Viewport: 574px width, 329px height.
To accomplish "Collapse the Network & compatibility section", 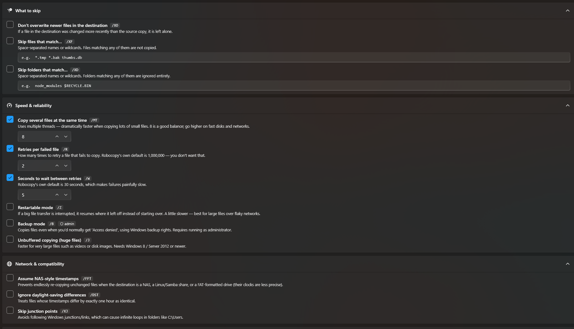I will (x=567, y=264).
